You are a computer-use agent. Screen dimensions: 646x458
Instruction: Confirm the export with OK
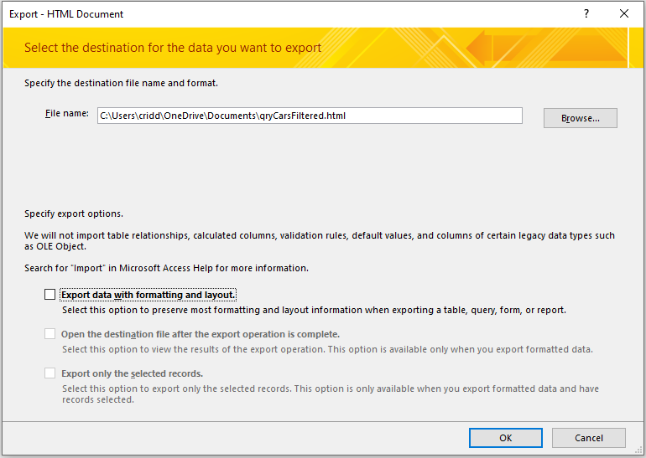coord(506,438)
